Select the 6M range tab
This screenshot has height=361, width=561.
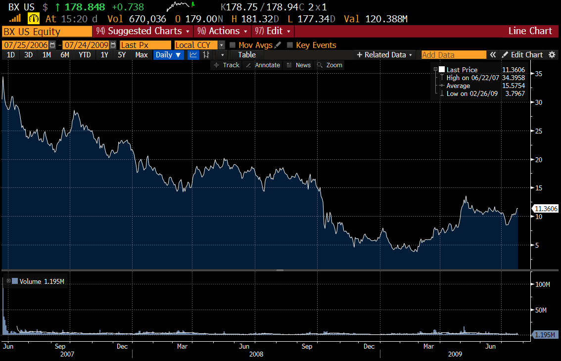pyautogui.click(x=65, y=55)
